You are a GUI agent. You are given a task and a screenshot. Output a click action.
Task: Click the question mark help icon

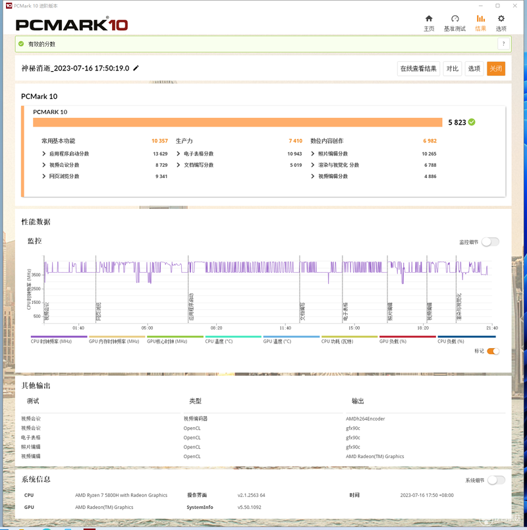(x=503, y=44)
